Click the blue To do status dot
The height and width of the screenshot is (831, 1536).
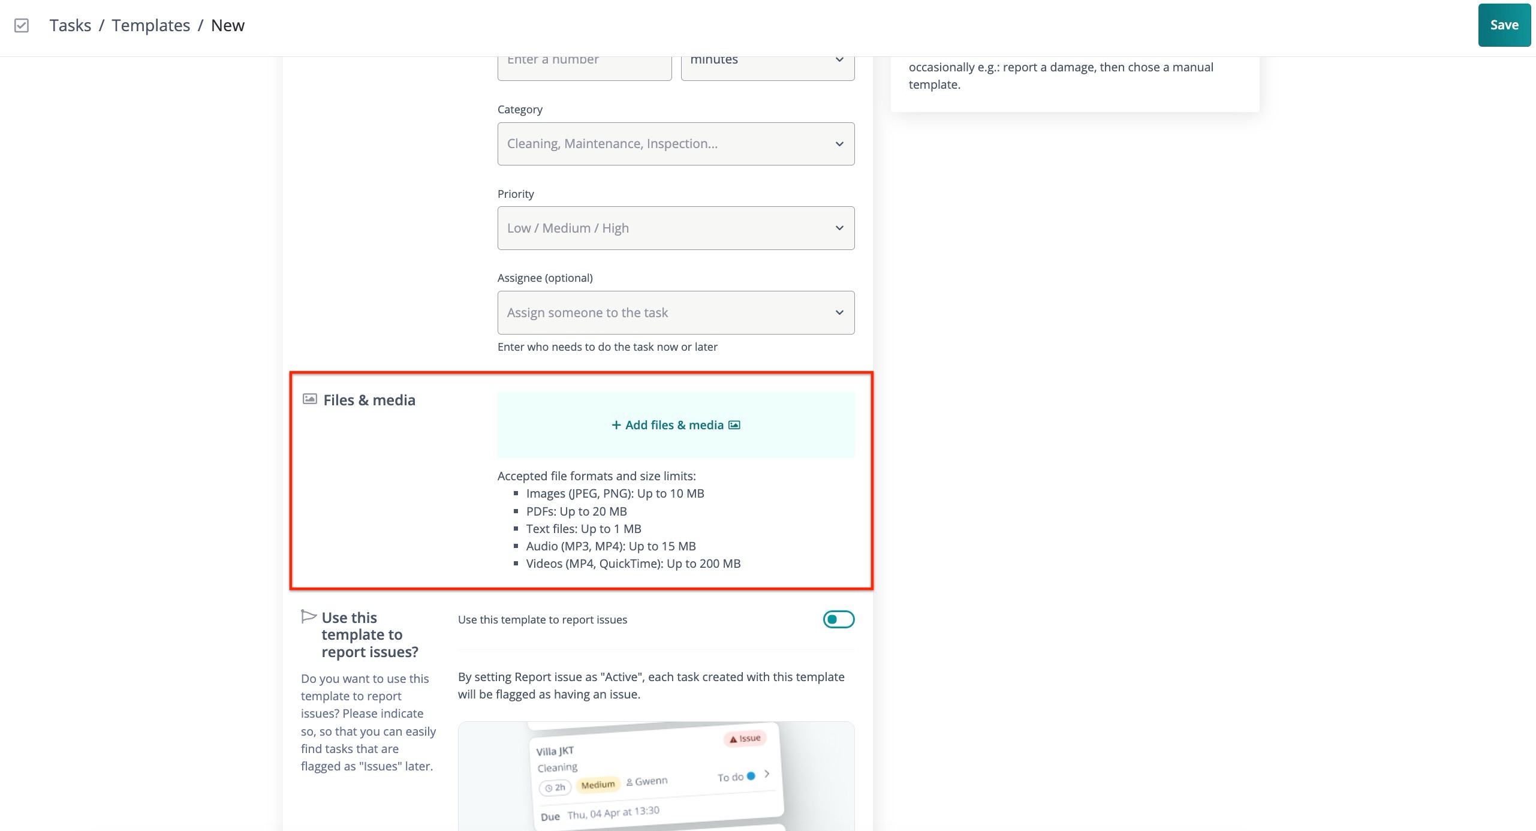click(751, 776)
